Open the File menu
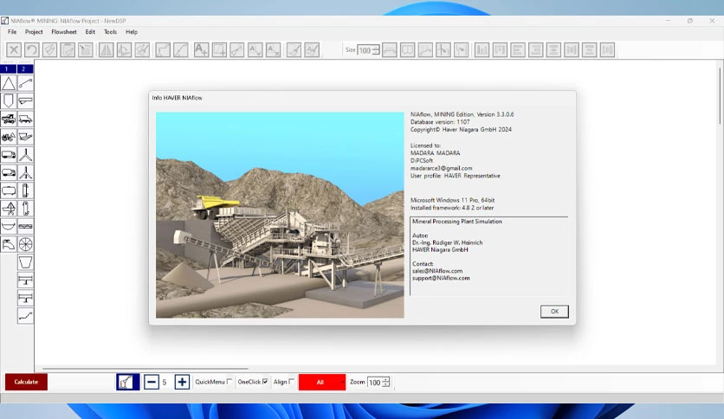 tap(12, 32)
